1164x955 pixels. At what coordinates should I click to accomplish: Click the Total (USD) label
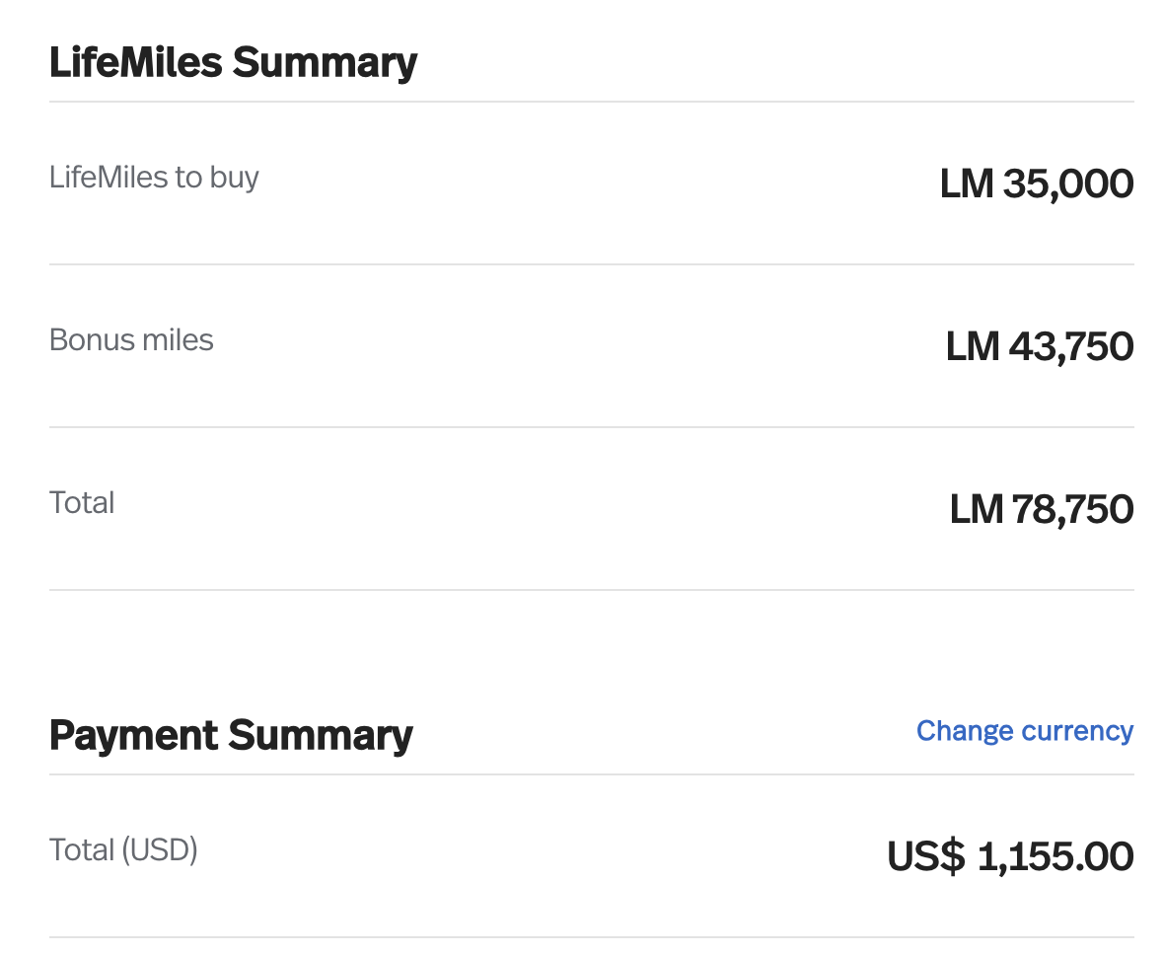[123, 850]
